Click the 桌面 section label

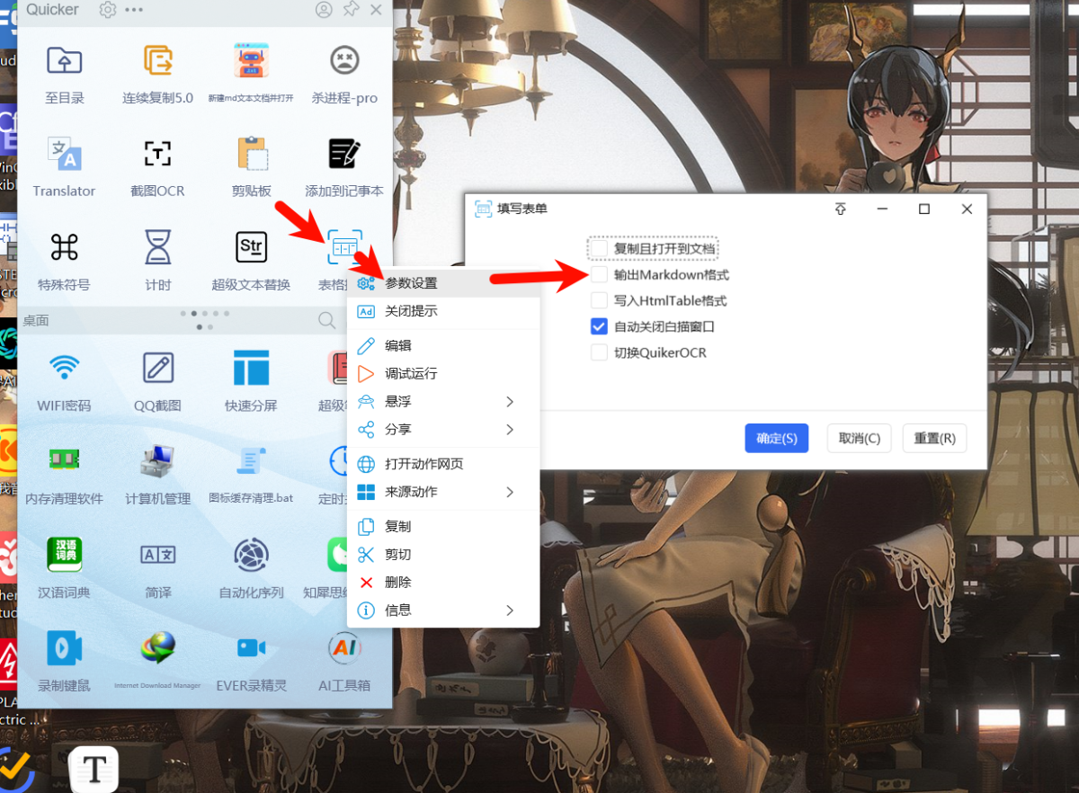point(36,320)
